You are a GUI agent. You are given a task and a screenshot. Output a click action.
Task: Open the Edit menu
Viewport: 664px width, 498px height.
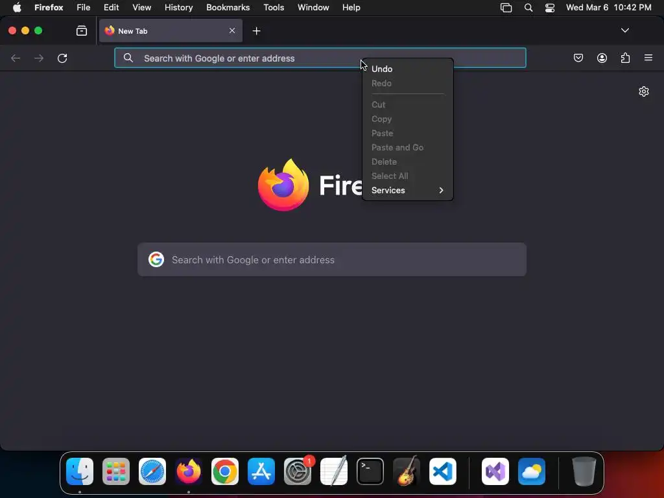(112, 8)
